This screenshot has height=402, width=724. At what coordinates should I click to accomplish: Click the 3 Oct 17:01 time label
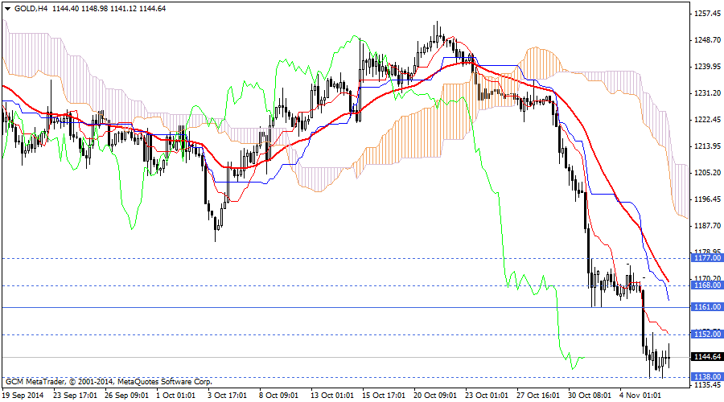click(229, 396)
